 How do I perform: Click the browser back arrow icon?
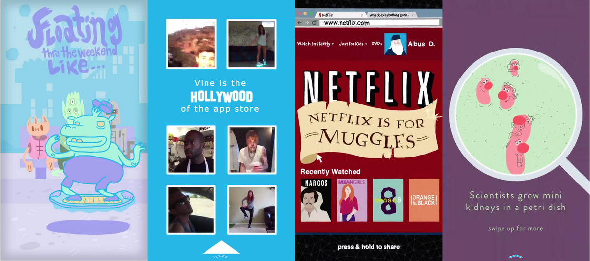299,23
